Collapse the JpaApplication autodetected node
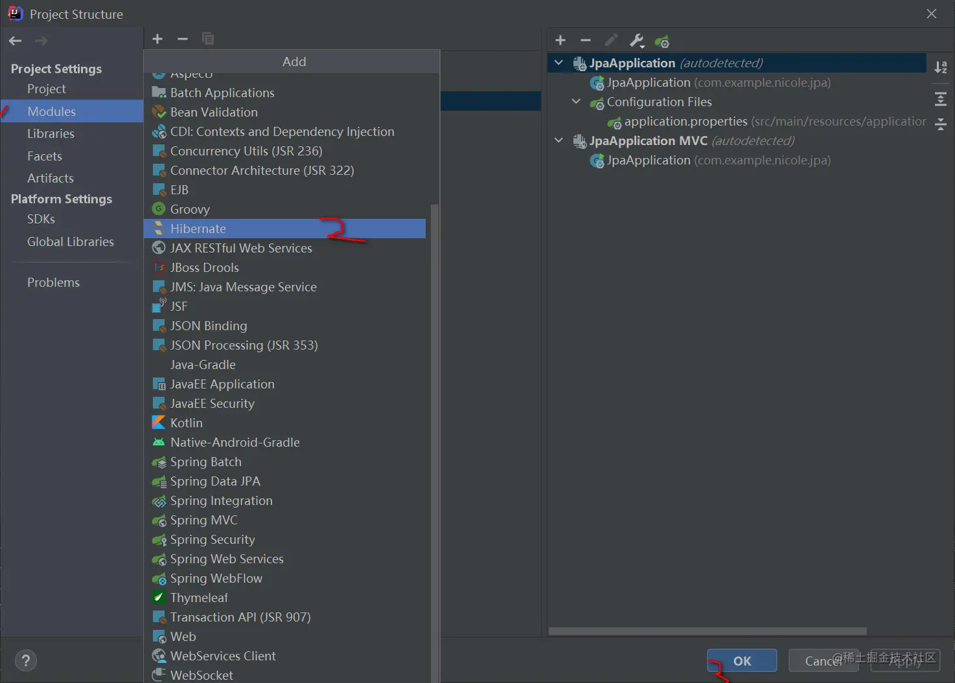 tap(558, 63)
